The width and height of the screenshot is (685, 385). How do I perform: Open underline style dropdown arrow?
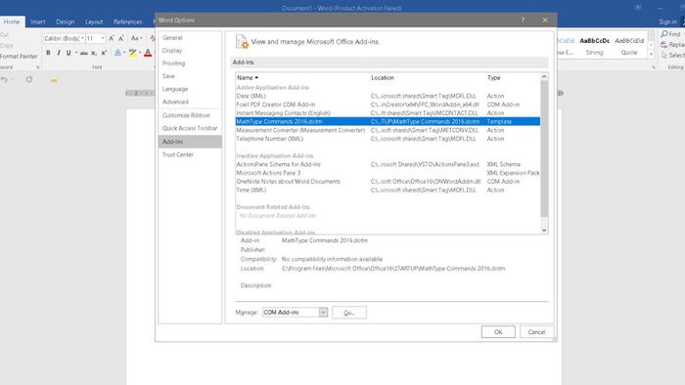coord(76,53)
